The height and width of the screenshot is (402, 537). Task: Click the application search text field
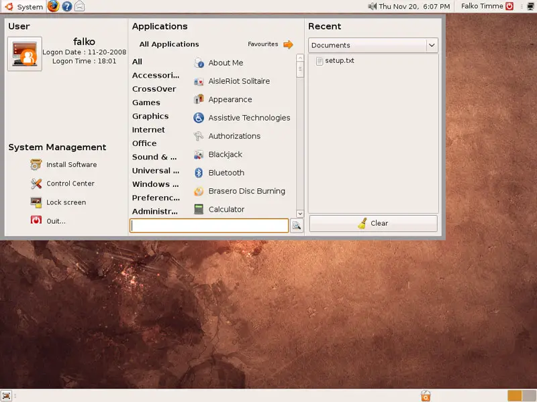tap(209, 226)
